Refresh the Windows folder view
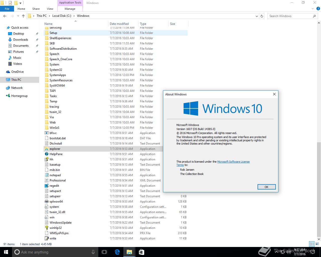Image resolution: width=321 pixels, height=257 pixels. coord(262,16)
